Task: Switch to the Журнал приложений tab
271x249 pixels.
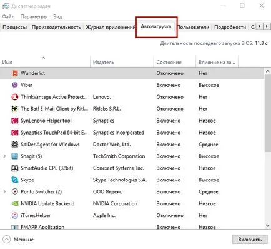Action: tap(111, 27)
